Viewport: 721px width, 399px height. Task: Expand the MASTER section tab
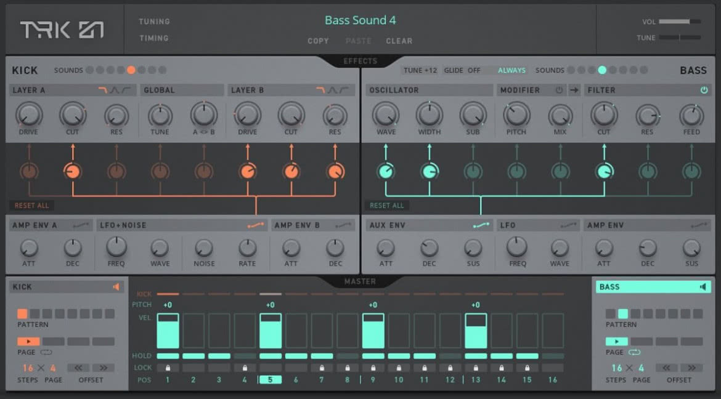(360, 281)
